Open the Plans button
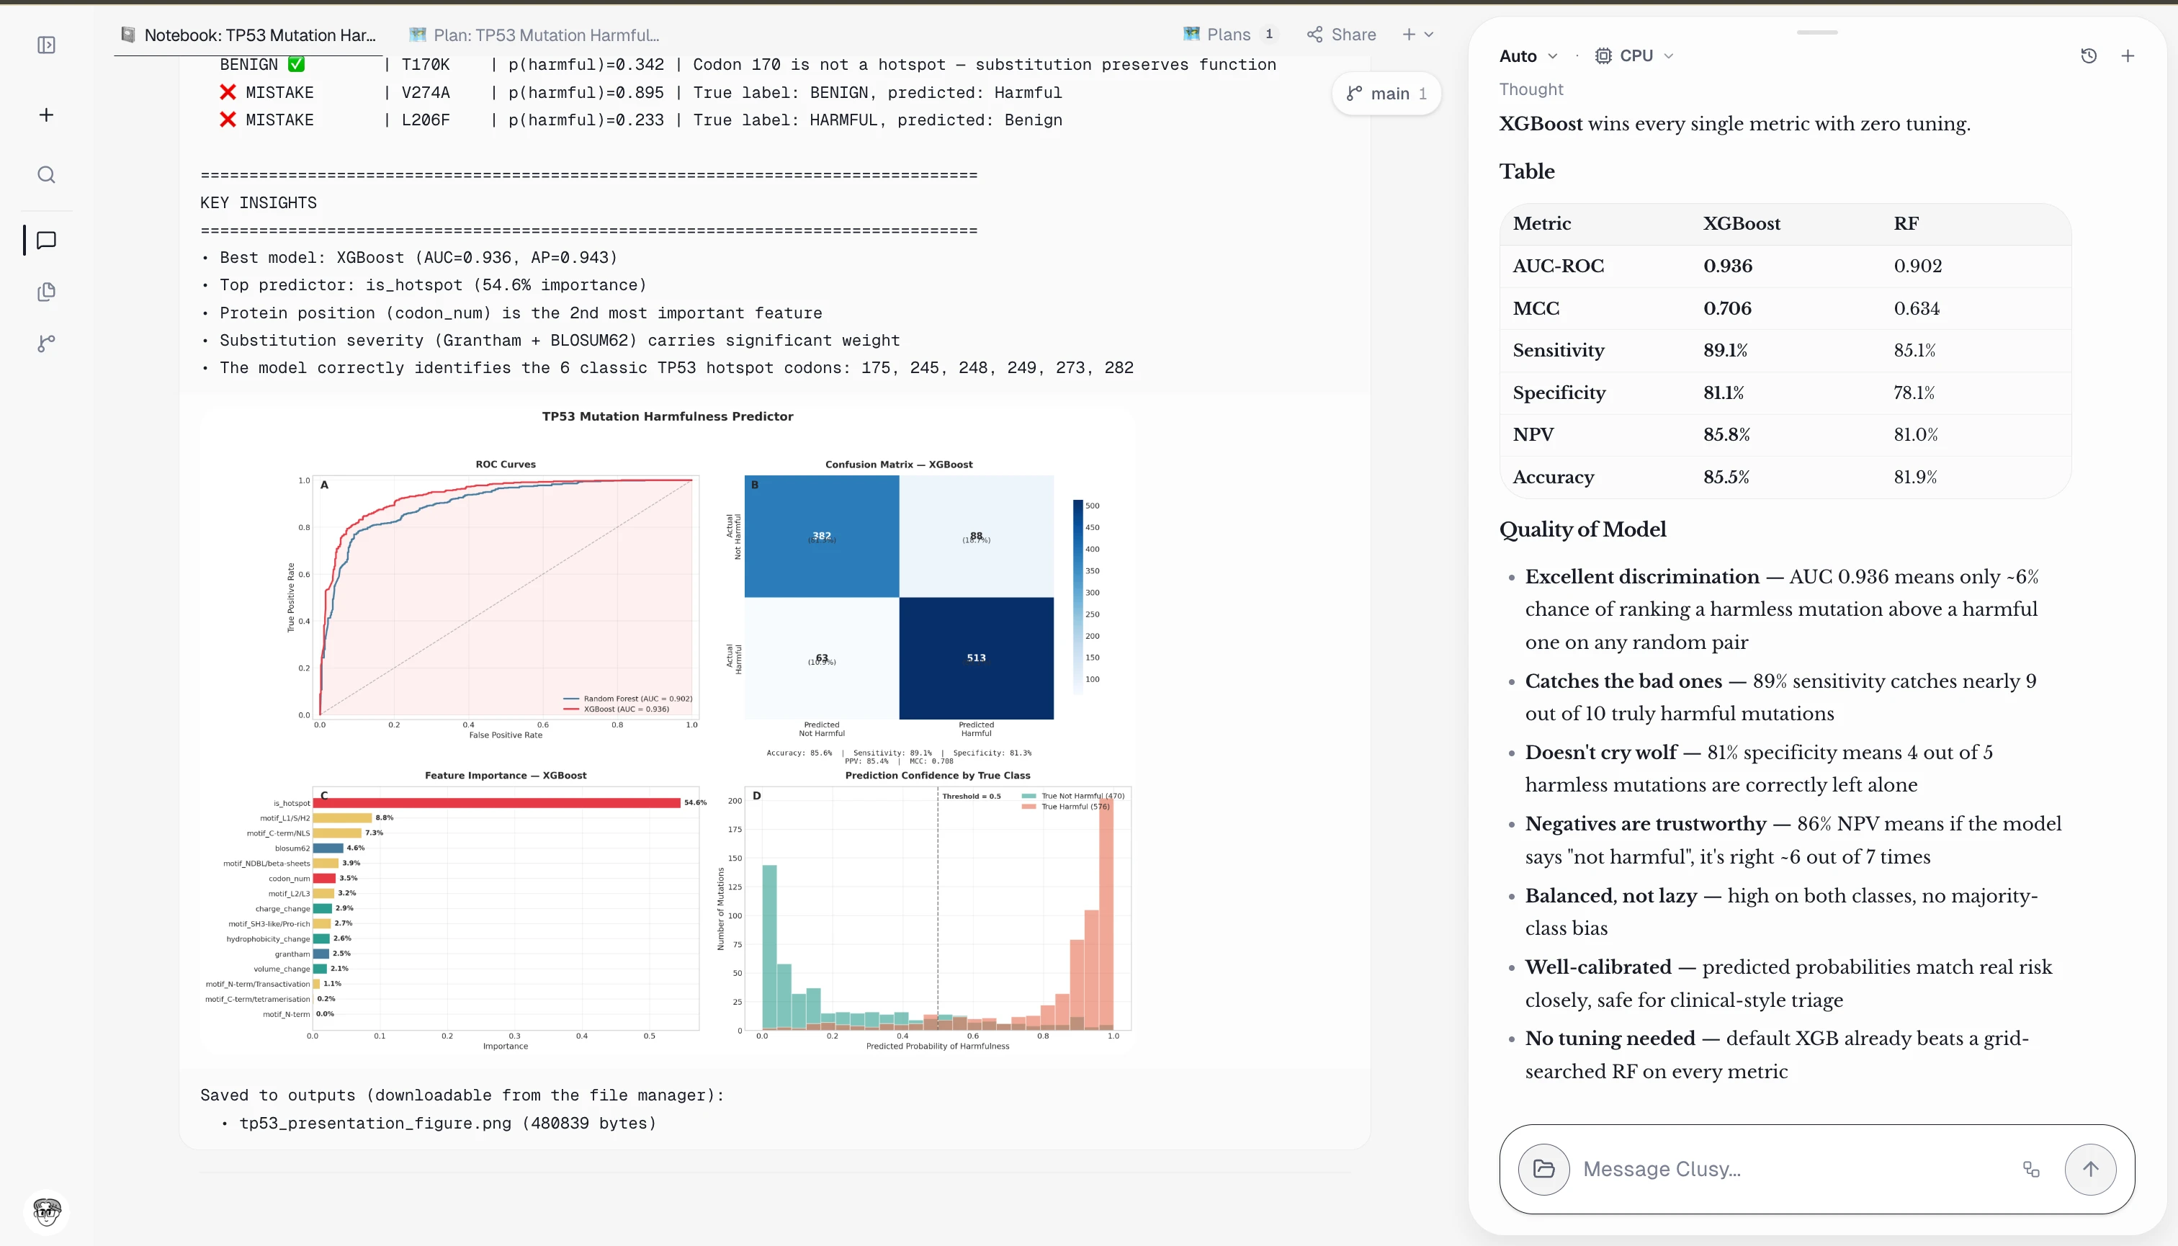The width and height of the screenshot is (2178, 1246). [x=1229, y=35]
